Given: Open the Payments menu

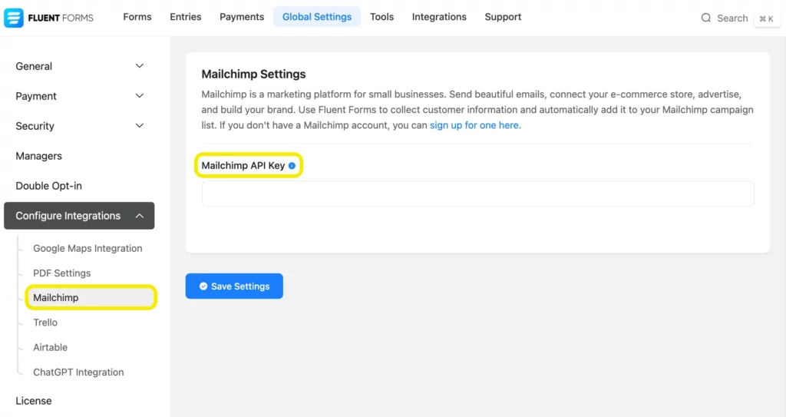Looking at the screenshot, I should 242,17.
